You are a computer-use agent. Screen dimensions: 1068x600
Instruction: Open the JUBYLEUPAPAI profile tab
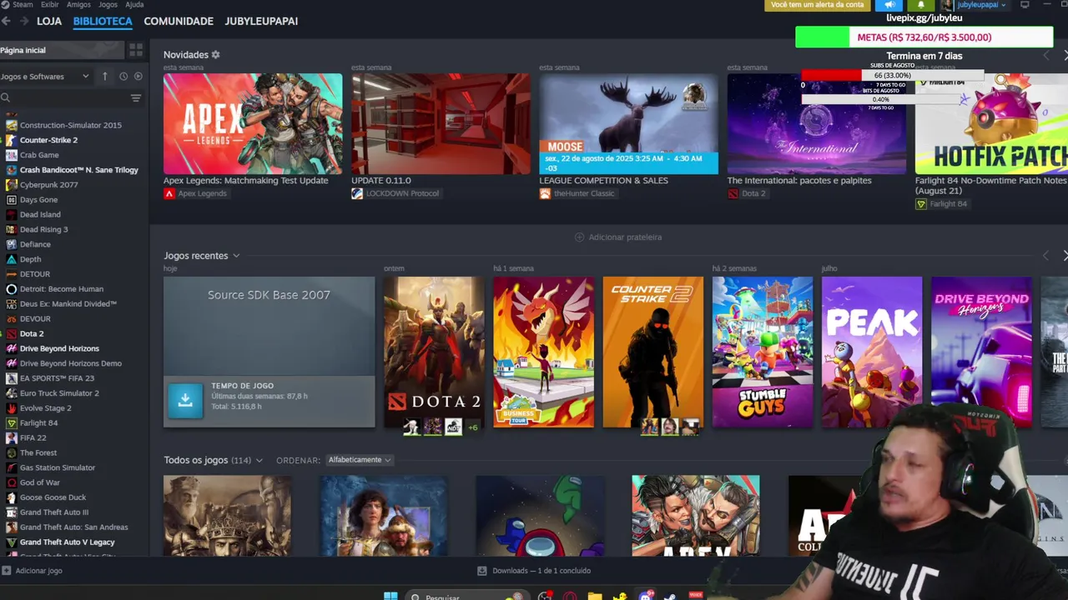(261, 21)
